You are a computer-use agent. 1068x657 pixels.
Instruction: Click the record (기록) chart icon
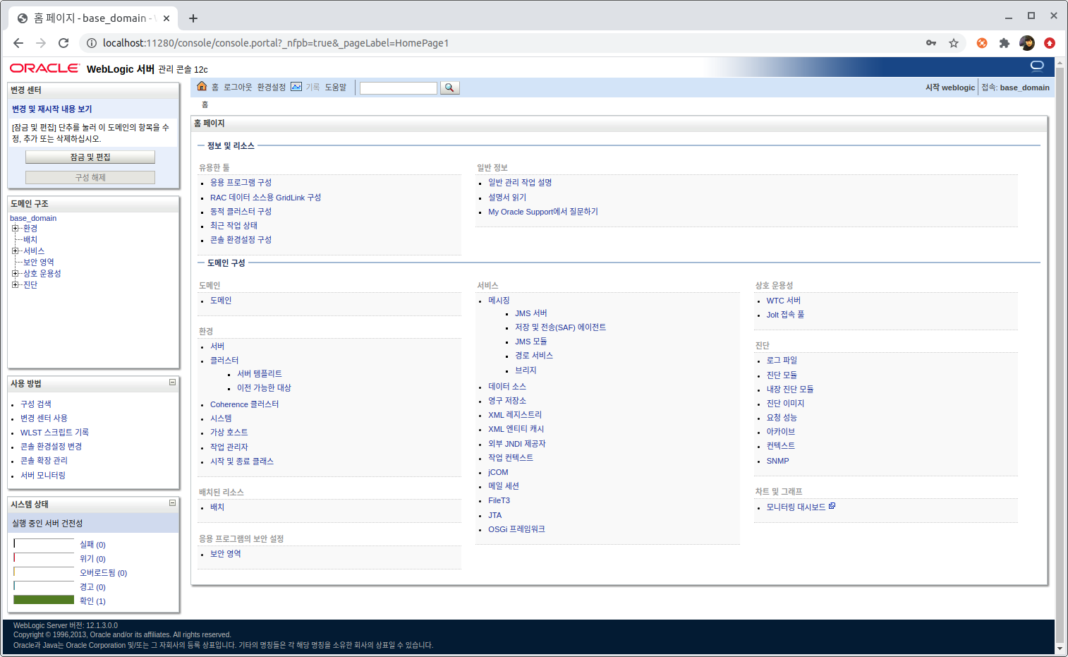click(296, 87)
